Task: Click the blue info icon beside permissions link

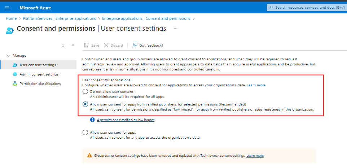Action: 92,120
